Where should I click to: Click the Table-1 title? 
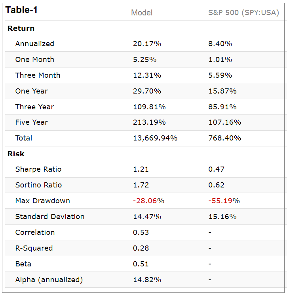(22, 10)
